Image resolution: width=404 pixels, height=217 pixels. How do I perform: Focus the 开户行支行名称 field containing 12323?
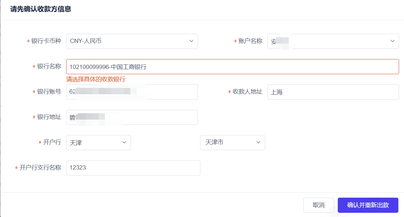(133, 168)
